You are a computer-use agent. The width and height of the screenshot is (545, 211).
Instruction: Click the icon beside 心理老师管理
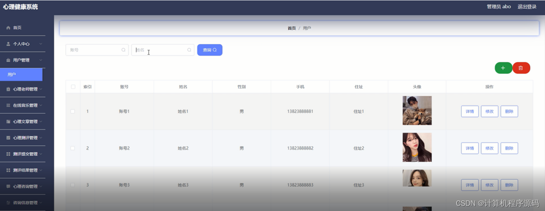coord(8,89)
